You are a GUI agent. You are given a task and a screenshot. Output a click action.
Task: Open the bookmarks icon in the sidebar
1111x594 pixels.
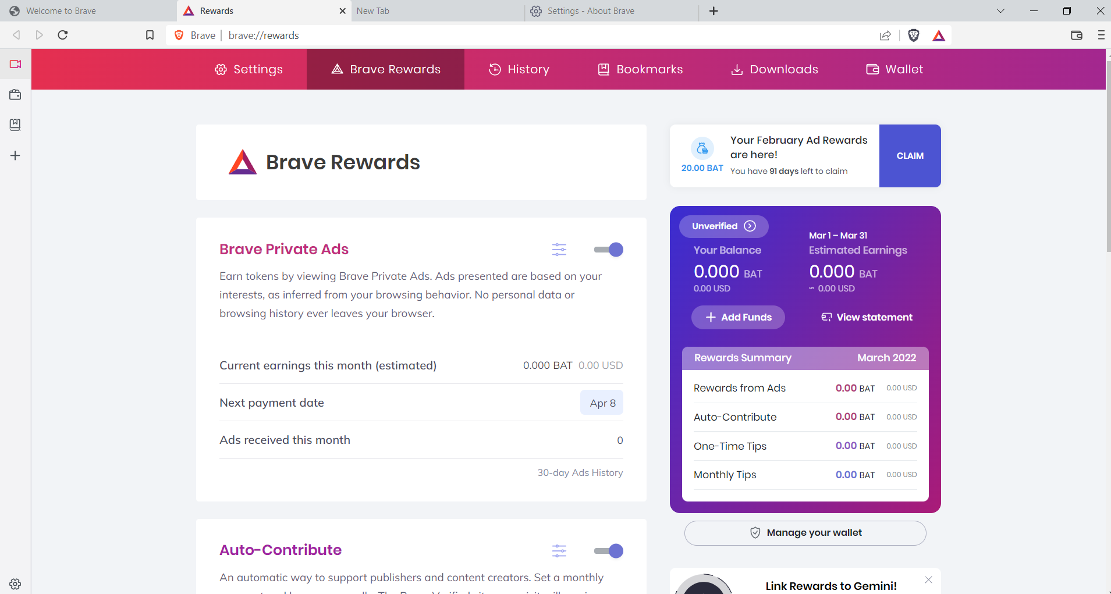15,125
